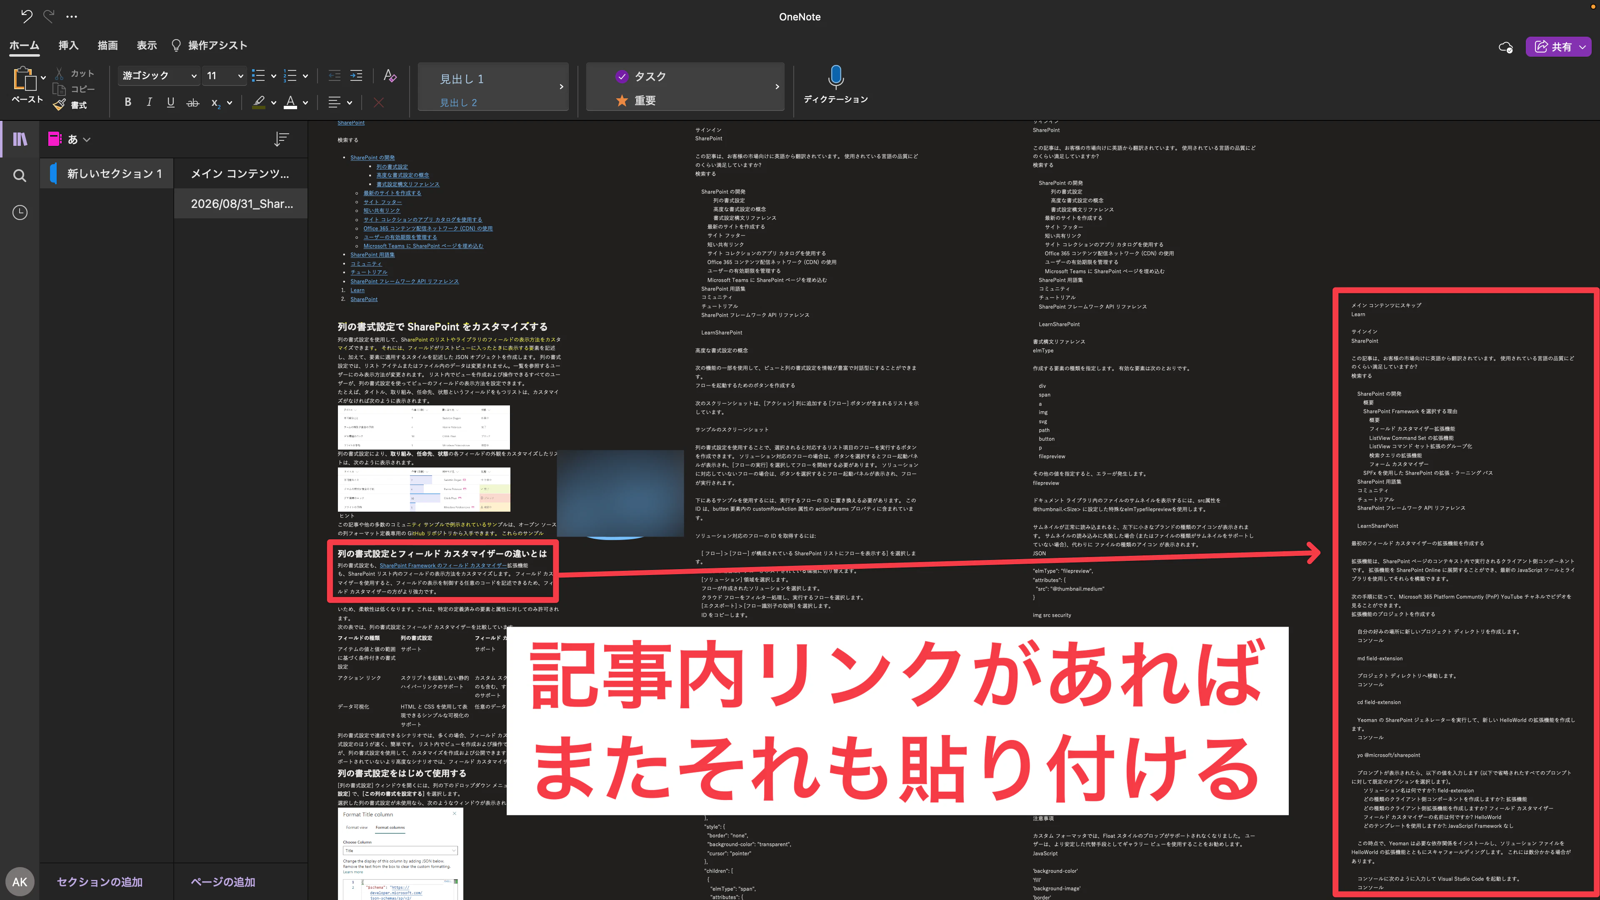1600x900 pixels.
Task: Clear formatting with the eraser A icon
Action: click(x=390, y=76)
